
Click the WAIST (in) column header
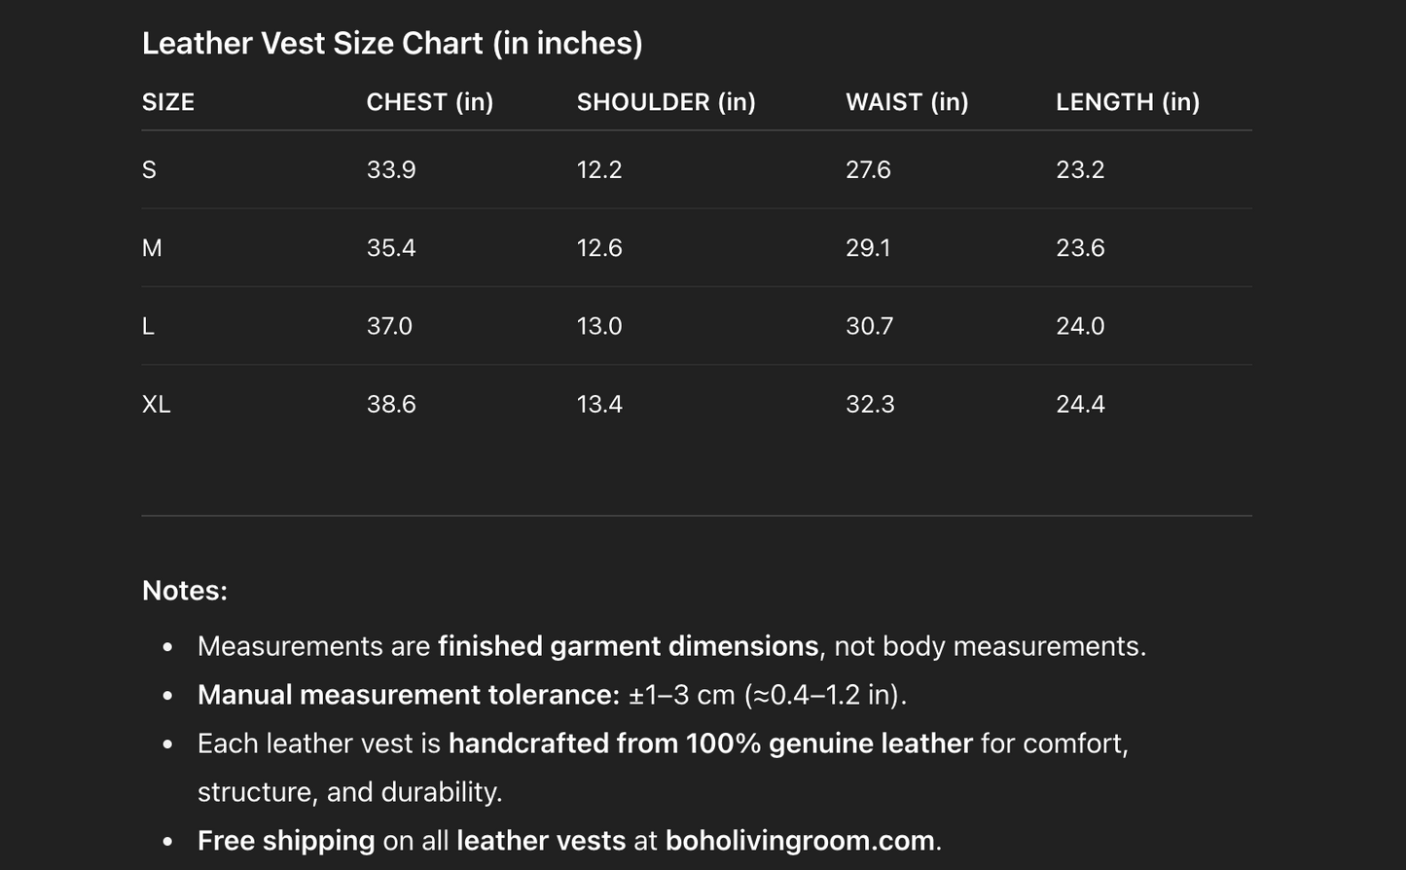(x=907, y=102)
